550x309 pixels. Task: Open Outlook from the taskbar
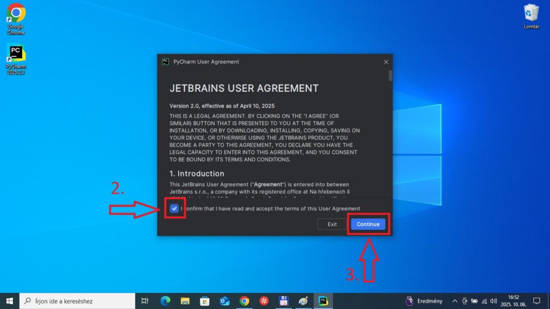[225, 301]
